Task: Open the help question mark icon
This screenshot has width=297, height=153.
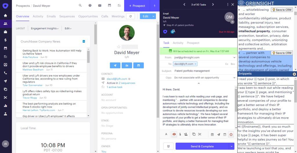Action: 90,6
